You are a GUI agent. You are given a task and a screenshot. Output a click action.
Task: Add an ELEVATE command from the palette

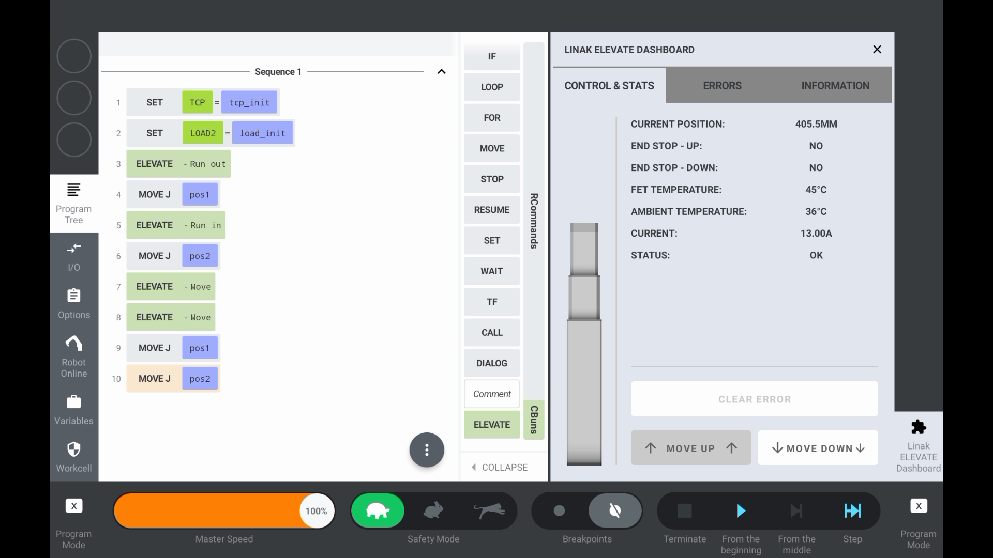click(x=491, y=425)
